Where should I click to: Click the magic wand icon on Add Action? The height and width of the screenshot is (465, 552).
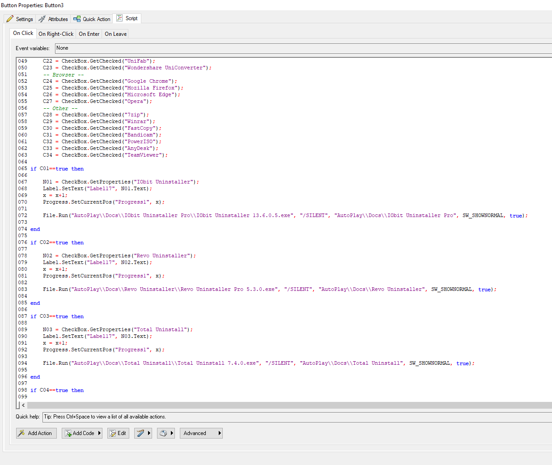pos(21,433)
